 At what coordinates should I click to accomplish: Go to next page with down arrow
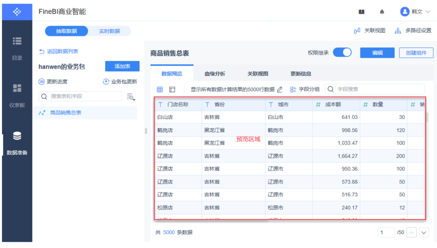[x=424, y=233]
